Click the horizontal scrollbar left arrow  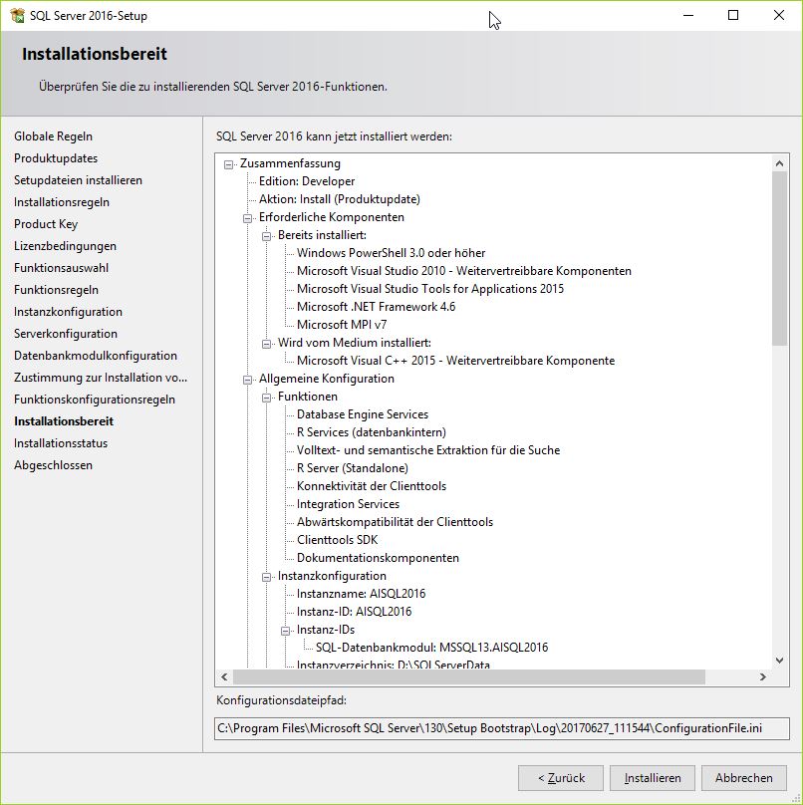[224, 676]
